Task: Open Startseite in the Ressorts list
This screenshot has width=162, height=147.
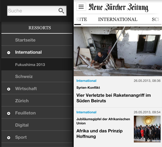Action: 37,40
